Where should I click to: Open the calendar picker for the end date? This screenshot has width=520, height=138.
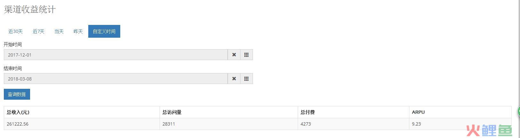point(246,79)
